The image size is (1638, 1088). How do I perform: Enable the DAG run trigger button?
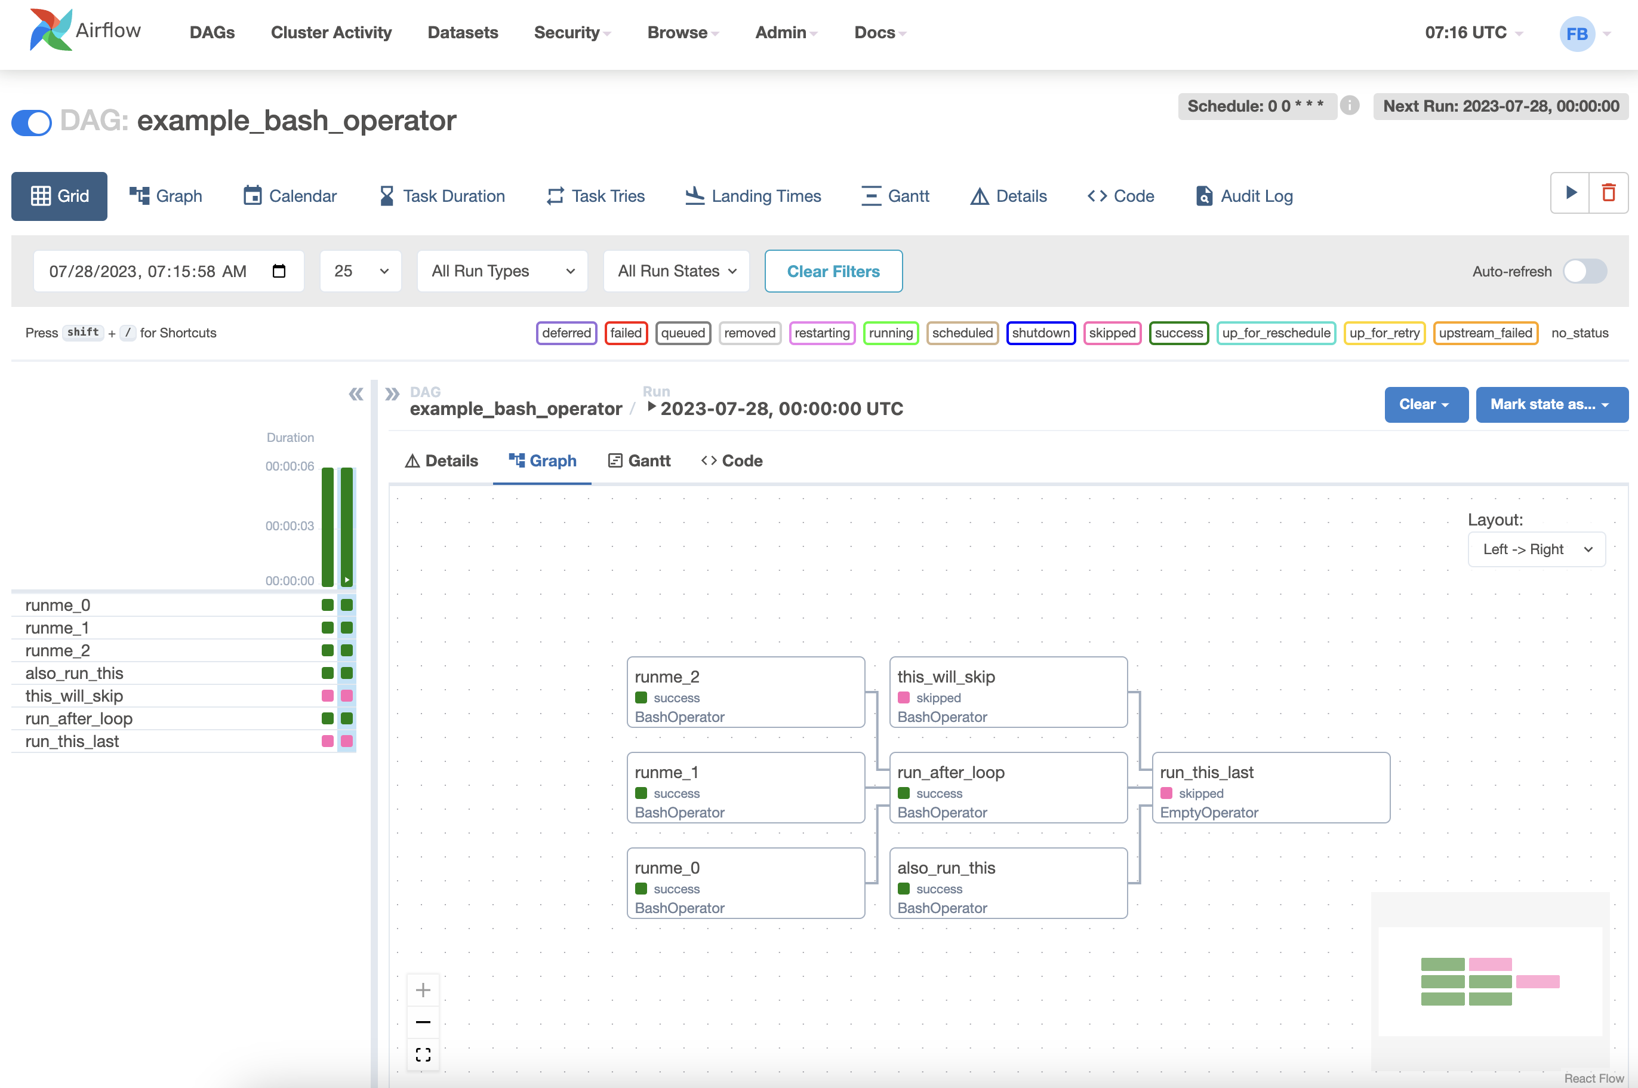tap(1571, 194)
